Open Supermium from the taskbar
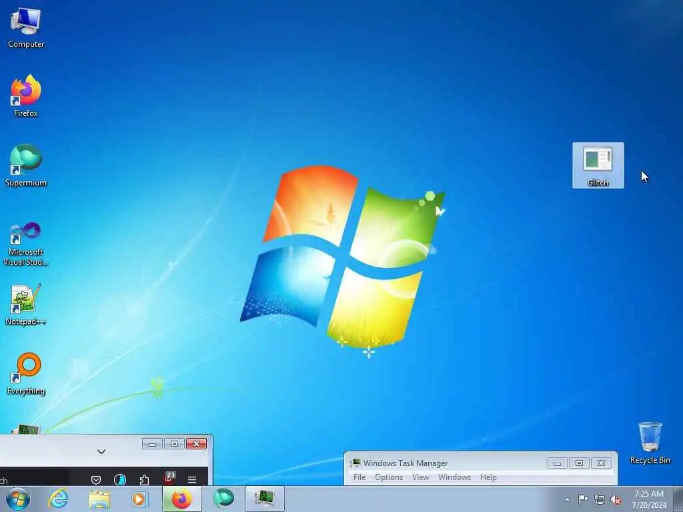This screenshot has width=683, height=512. pos(223,499)
